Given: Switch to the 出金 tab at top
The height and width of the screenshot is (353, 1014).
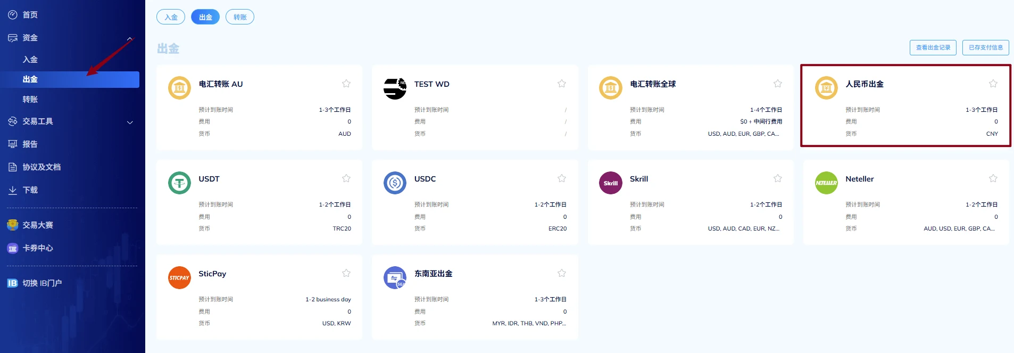Looking at the screenshot, I should pyautogui.click(x=205, y=17).
